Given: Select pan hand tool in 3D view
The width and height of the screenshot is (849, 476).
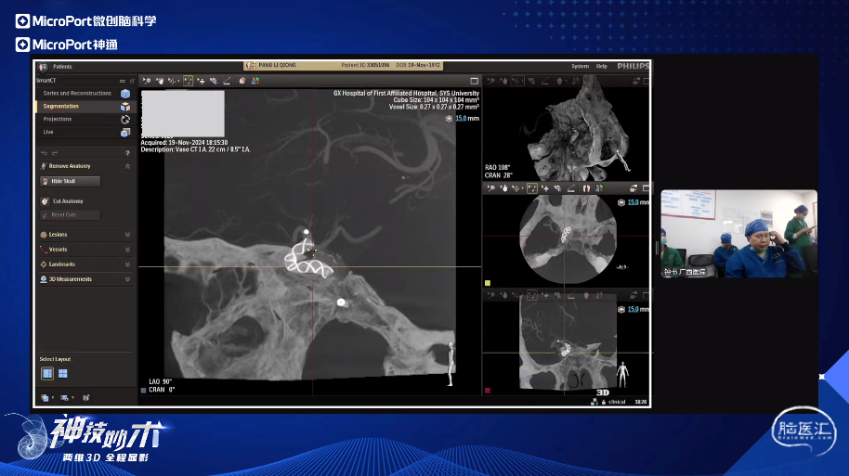Looking at the screenshot, I should (504, 81).
